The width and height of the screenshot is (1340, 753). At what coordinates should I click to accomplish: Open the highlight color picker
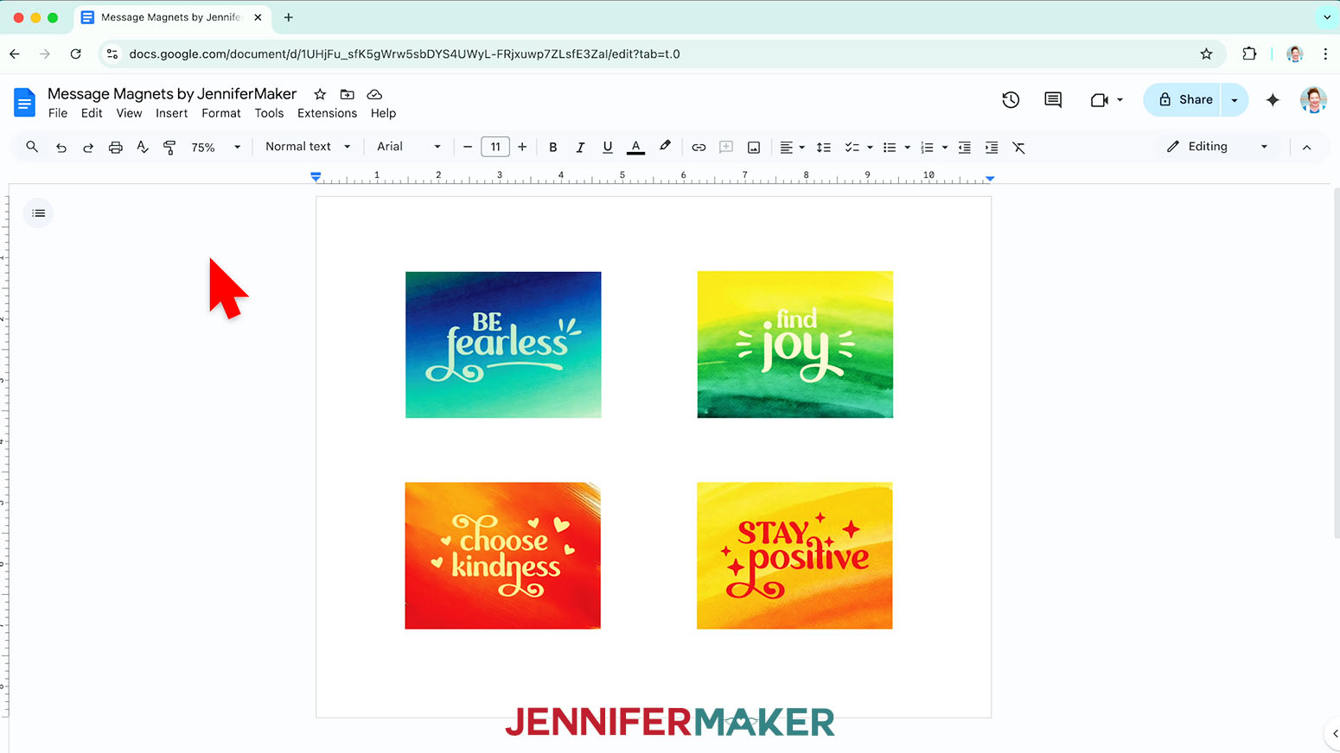(665, 147)
